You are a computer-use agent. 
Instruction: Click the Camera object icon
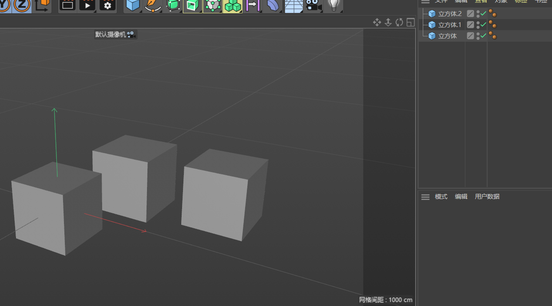tap(314, 5)
